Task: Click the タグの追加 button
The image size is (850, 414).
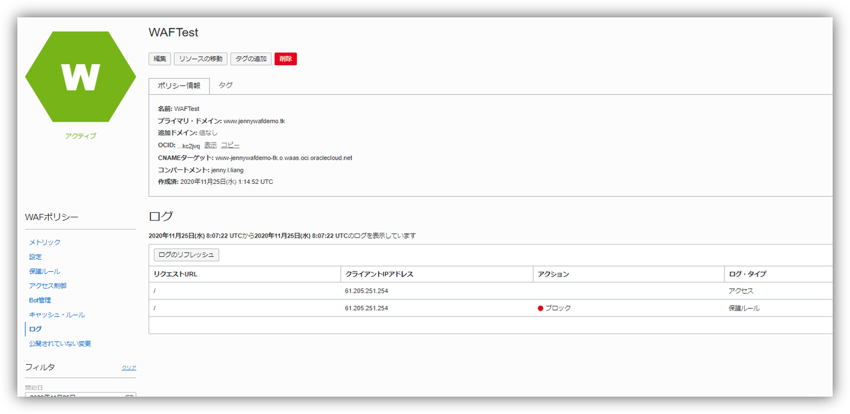Action: [x=251, y=59]
